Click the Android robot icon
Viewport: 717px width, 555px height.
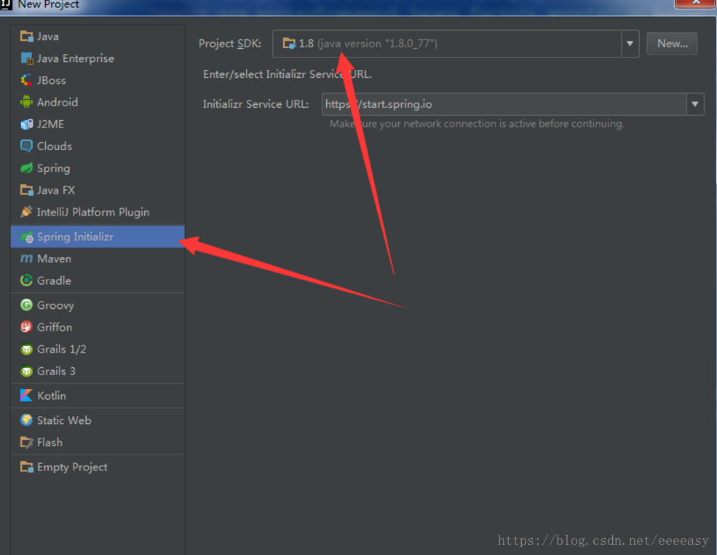(26, 101)
